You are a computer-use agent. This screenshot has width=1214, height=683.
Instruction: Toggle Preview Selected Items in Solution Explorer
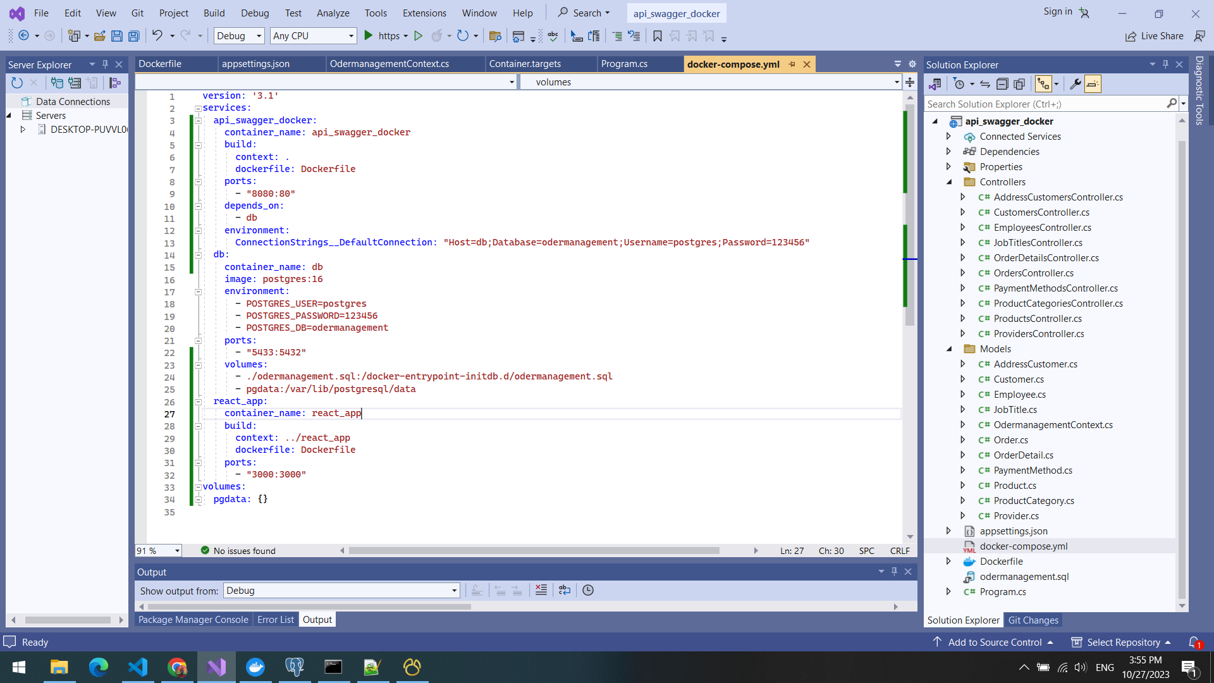tap(1093, 84)
